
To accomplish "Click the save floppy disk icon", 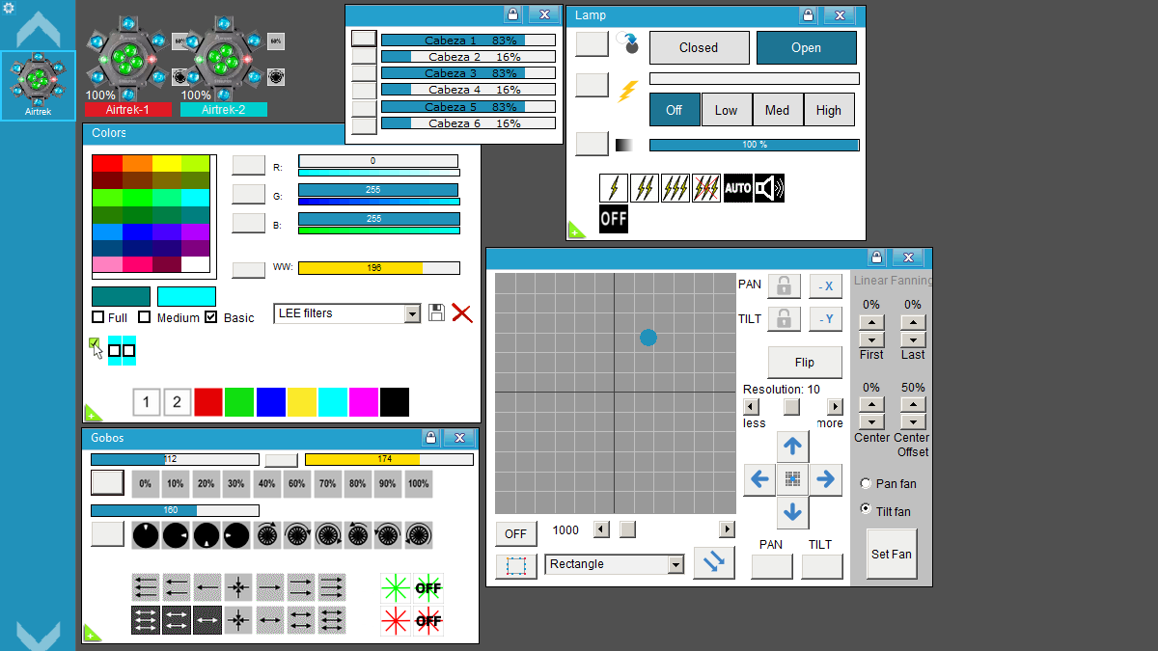I will [437, 312].
